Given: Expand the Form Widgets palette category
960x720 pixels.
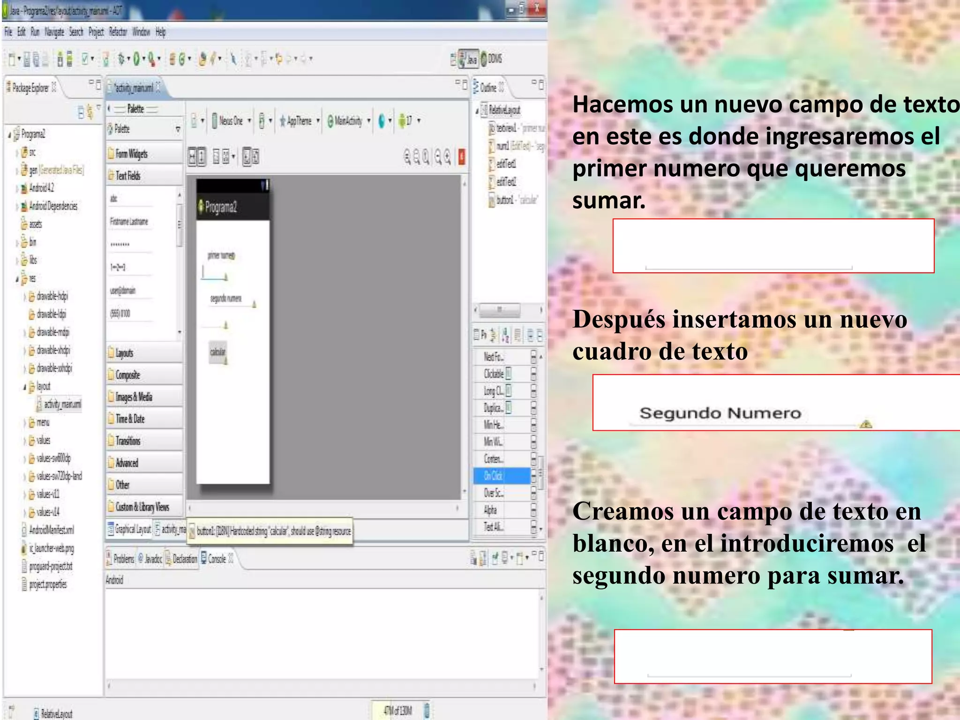Looking at the screenshot, I should point(144,154).
